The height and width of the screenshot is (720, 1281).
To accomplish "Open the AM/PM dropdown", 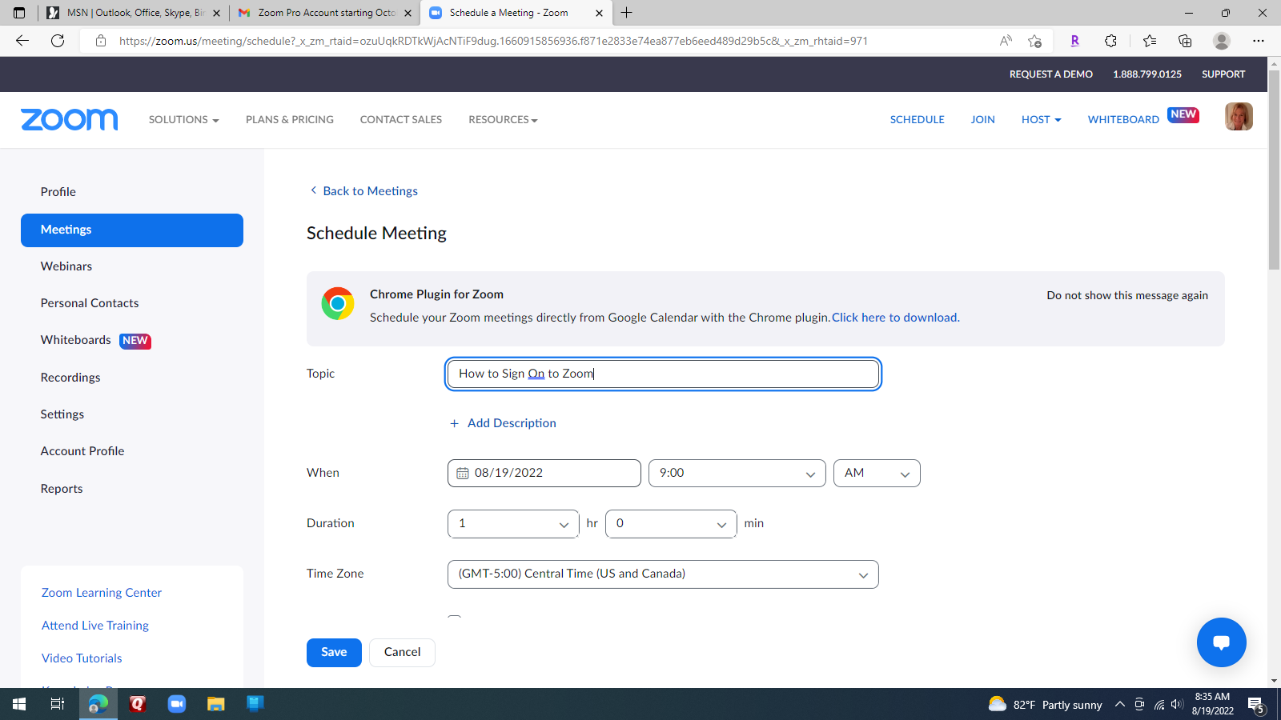I will pos(877,474).
